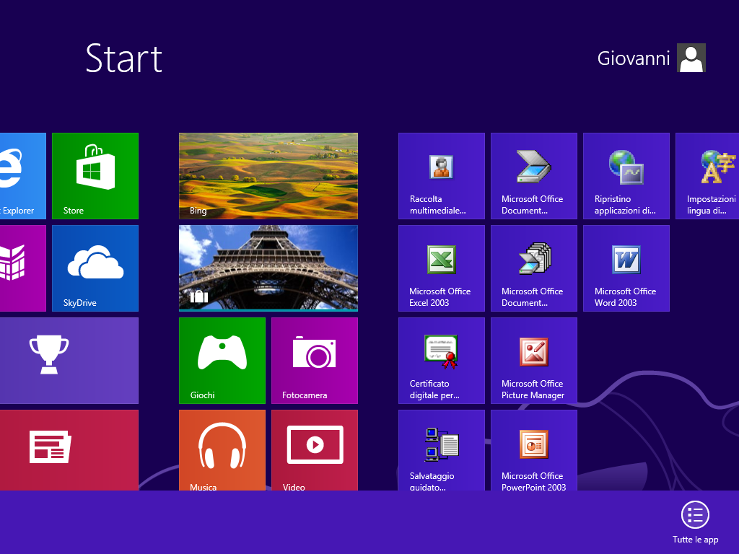Open Ripristino applicazioni tile
This screenshot has width=739, height=554.
tap(626, 176)
